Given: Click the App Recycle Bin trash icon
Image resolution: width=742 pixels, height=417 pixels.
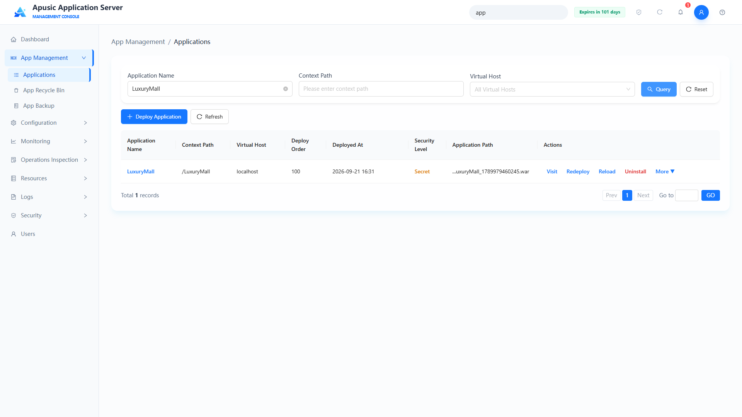Looking at the screenshot, I should (x=16, y=90).
